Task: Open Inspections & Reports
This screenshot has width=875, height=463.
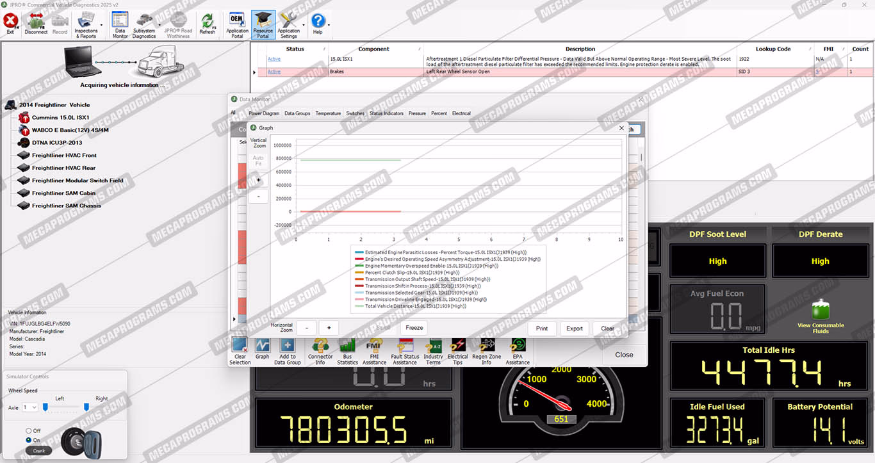Action: pos(86,26)
